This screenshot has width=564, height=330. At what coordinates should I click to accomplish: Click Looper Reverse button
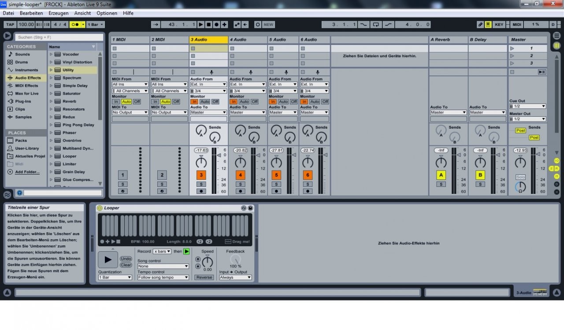[x=204, y=278]
